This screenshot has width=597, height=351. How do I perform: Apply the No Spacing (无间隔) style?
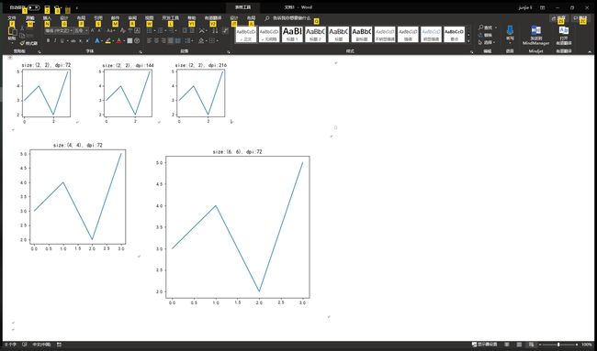[x=269, y=34]
